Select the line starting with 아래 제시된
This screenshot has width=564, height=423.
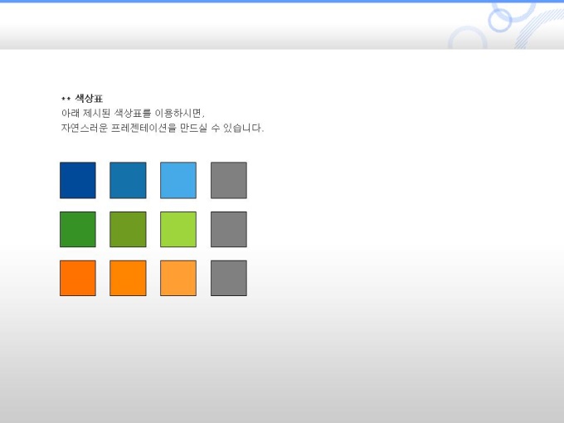point(133,113)
